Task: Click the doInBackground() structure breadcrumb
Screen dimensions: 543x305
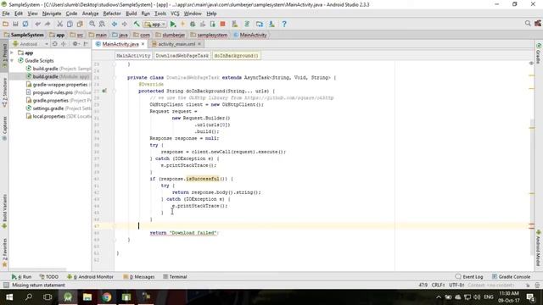Action: [x=236, y=55]
